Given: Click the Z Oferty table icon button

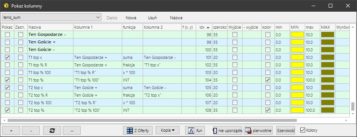Looking at the screenshot, I should click(138, 131).
